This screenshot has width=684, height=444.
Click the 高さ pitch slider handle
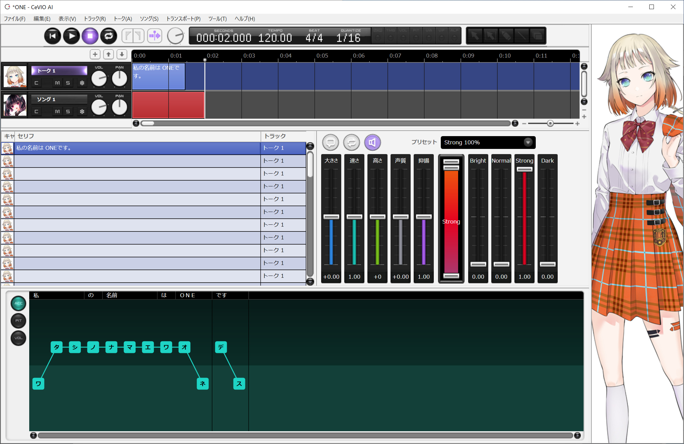(377, 217)
